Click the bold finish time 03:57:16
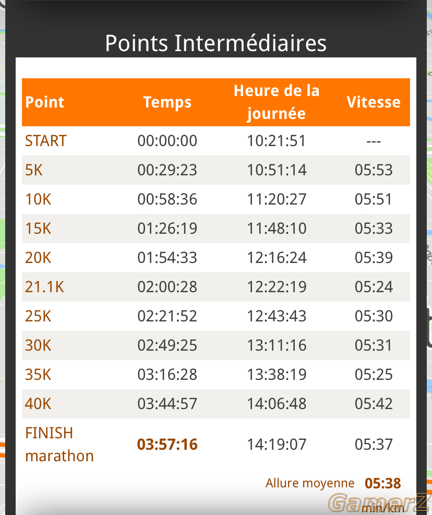 click(167, 445)
